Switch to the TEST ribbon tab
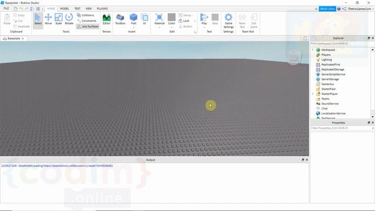This screenshot has height=211, width=375. [77, 8]
